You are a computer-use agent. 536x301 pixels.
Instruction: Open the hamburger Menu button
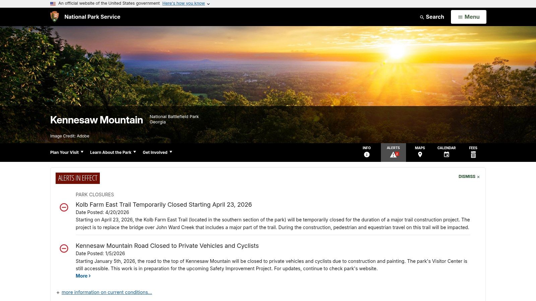[x=468, y=17]
